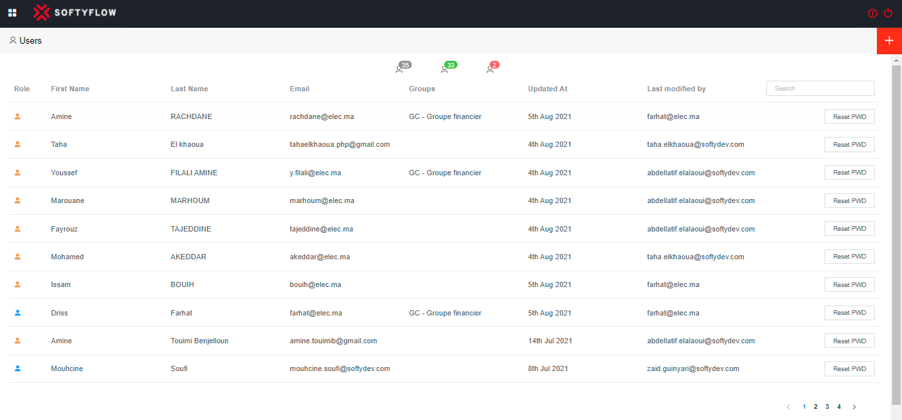Click role icon for Youssef FILALI AMINE
This screenshot has width=902, height=420.
tap(18, 173)
